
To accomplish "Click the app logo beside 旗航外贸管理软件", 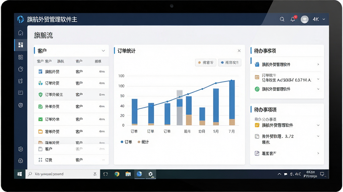I will (x=21, y=19).
